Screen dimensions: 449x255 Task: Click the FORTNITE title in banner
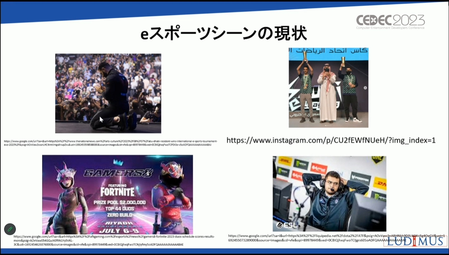[x=117, y=192]
